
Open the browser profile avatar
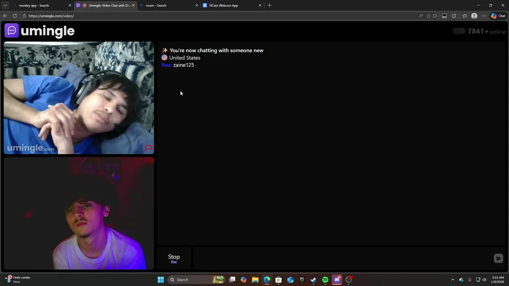(x=474, y=16)
